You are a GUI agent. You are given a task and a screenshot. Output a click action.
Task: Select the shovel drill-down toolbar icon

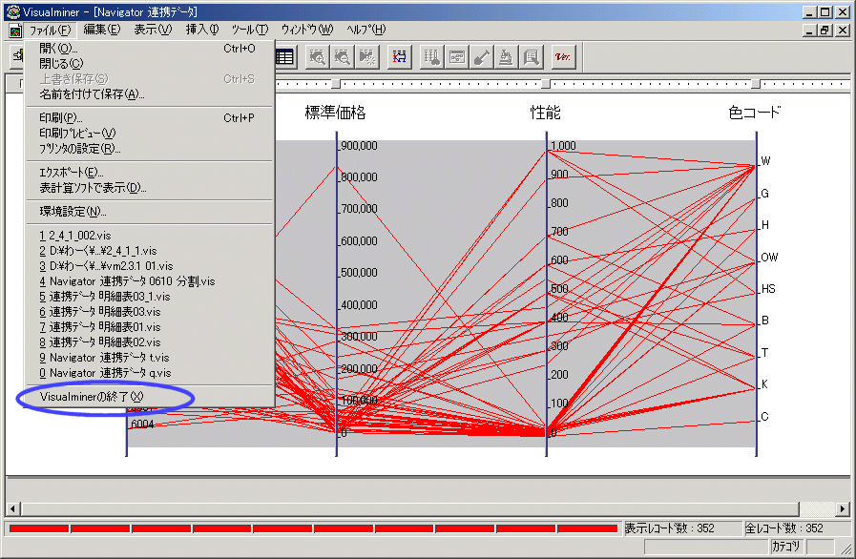(x=482, y=57)
